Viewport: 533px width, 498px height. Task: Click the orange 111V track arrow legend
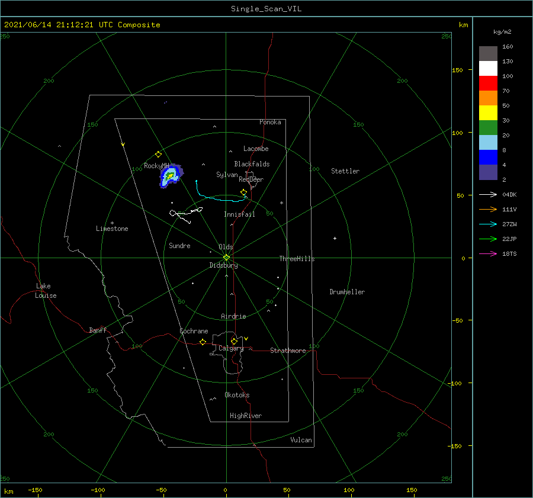pyautogui.click(x=488, y=210)
